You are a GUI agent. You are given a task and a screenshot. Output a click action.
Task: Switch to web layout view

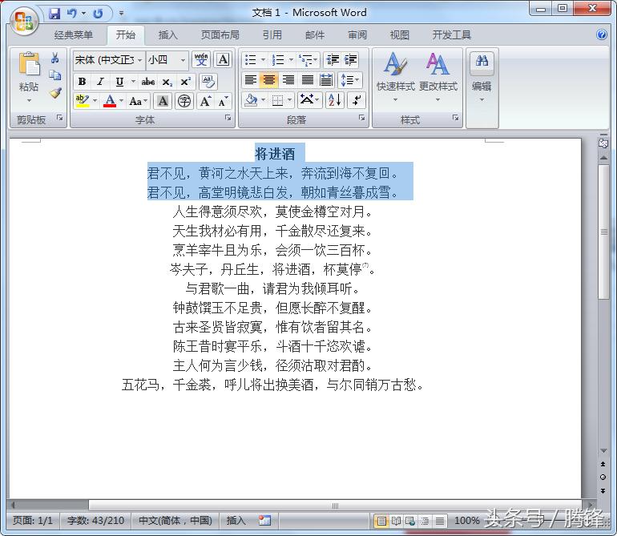410,522
